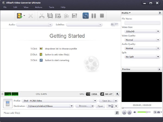Expand the Split dropdown showing No Split
163x122 pixels.
click(142, 57)
